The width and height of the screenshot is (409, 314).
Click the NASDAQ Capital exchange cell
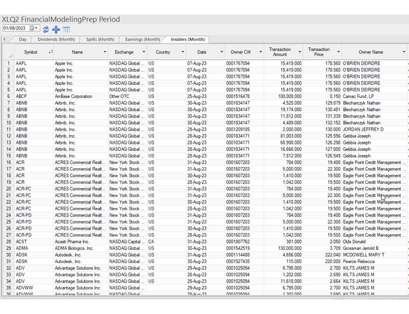(128, 242)
